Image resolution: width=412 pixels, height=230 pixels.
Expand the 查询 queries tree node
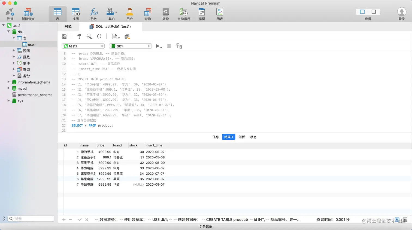pyautogui.click(x=14, y=69)
